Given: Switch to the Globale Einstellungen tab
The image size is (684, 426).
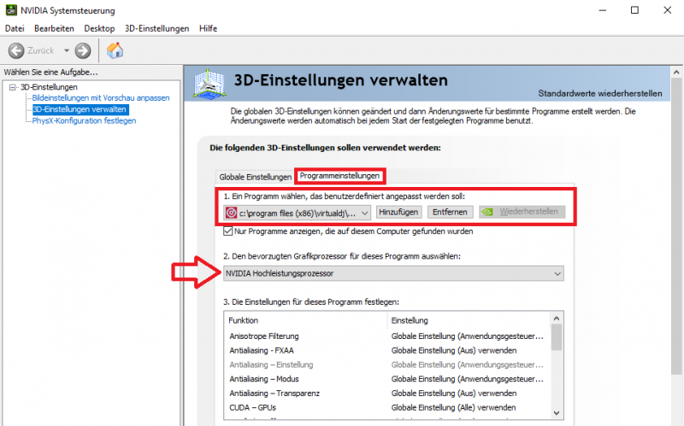Looking at the screenshot, I should [x=255, y=177].
